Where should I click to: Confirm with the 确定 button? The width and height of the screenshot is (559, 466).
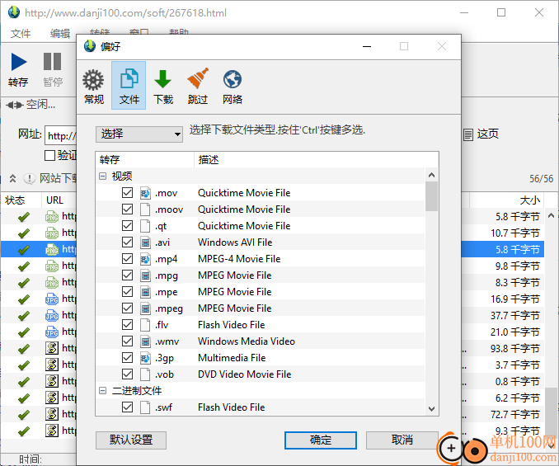(x=321, y=440)
